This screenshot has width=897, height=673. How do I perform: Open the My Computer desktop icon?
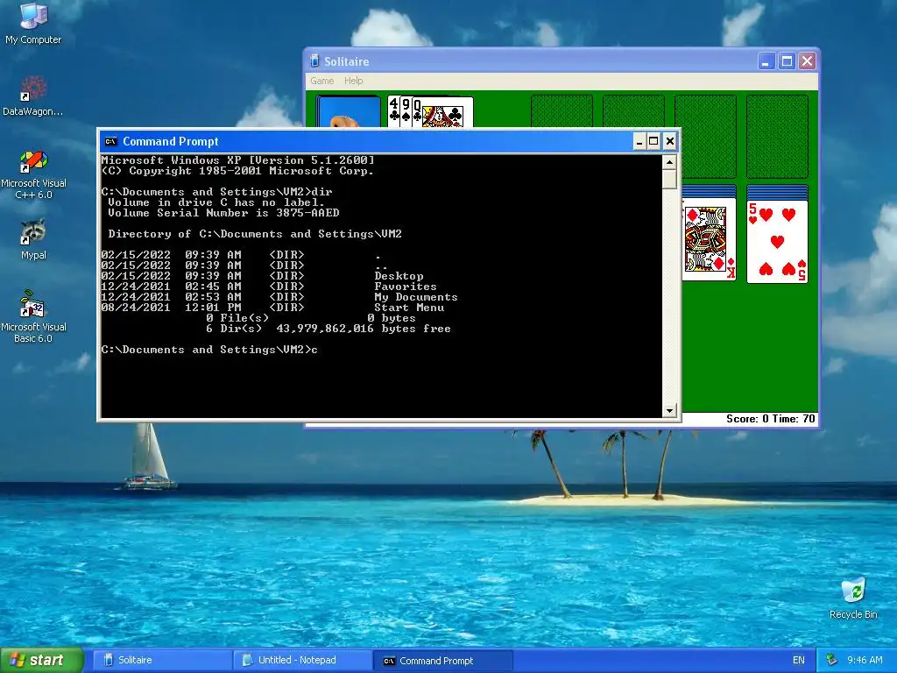coord(33,23)
